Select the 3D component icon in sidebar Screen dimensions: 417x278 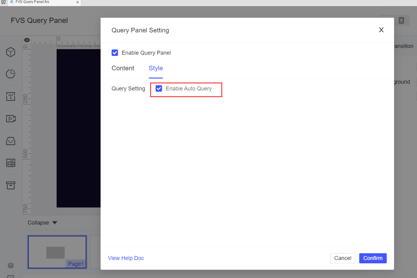[10, 52]
